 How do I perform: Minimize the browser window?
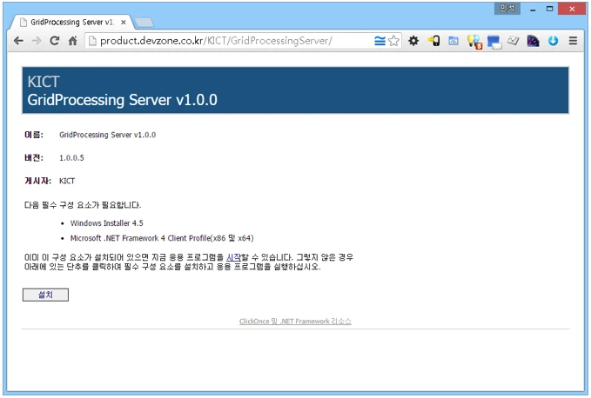click(533, 9)
